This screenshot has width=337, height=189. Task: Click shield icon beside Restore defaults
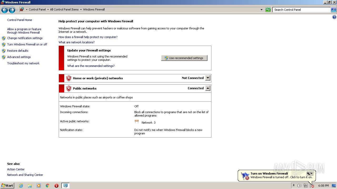coord(4,51)
